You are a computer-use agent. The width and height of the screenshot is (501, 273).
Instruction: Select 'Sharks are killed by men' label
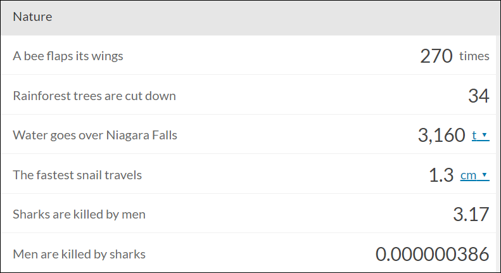79,214
